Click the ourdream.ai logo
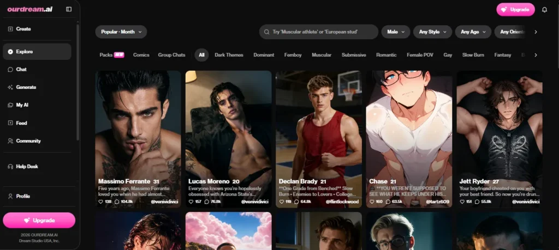 [30, 9]
